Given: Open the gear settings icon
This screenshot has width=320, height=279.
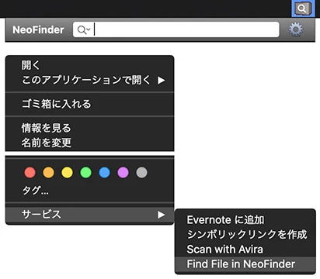Looking at the screenshot, I should tap(296, 29).
